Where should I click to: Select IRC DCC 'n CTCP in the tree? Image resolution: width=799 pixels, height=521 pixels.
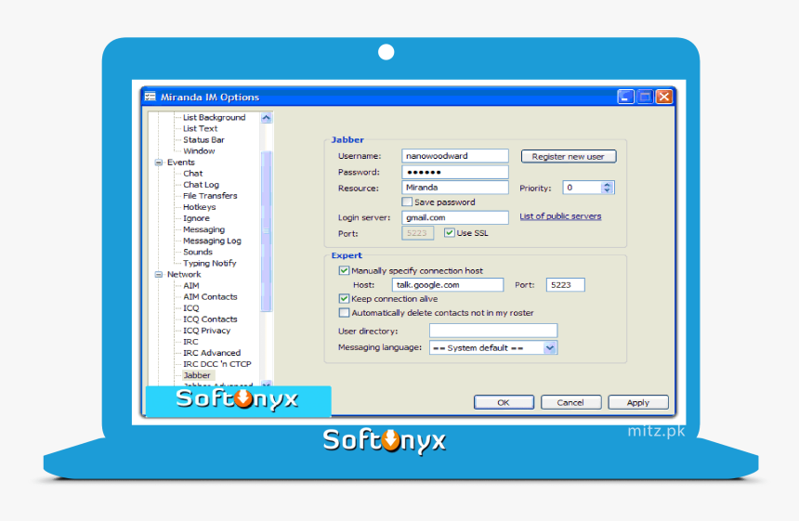tap(217, 364)
